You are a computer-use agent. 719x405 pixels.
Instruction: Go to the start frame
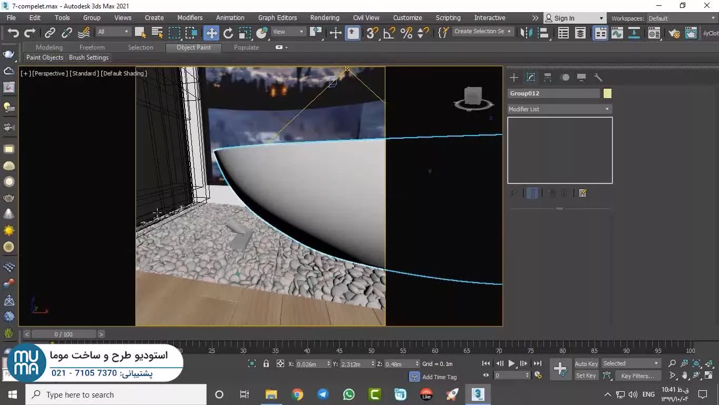click(x=486, y=363)
